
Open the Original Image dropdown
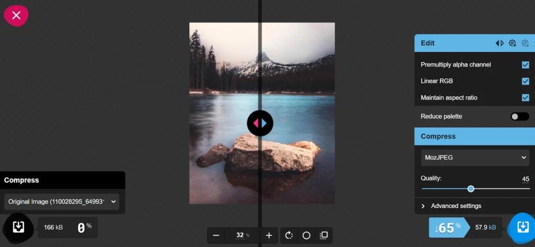tap(62, 202)
